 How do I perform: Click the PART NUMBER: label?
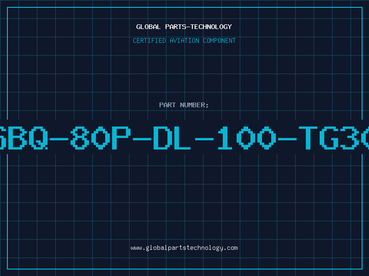coord(184,105)
